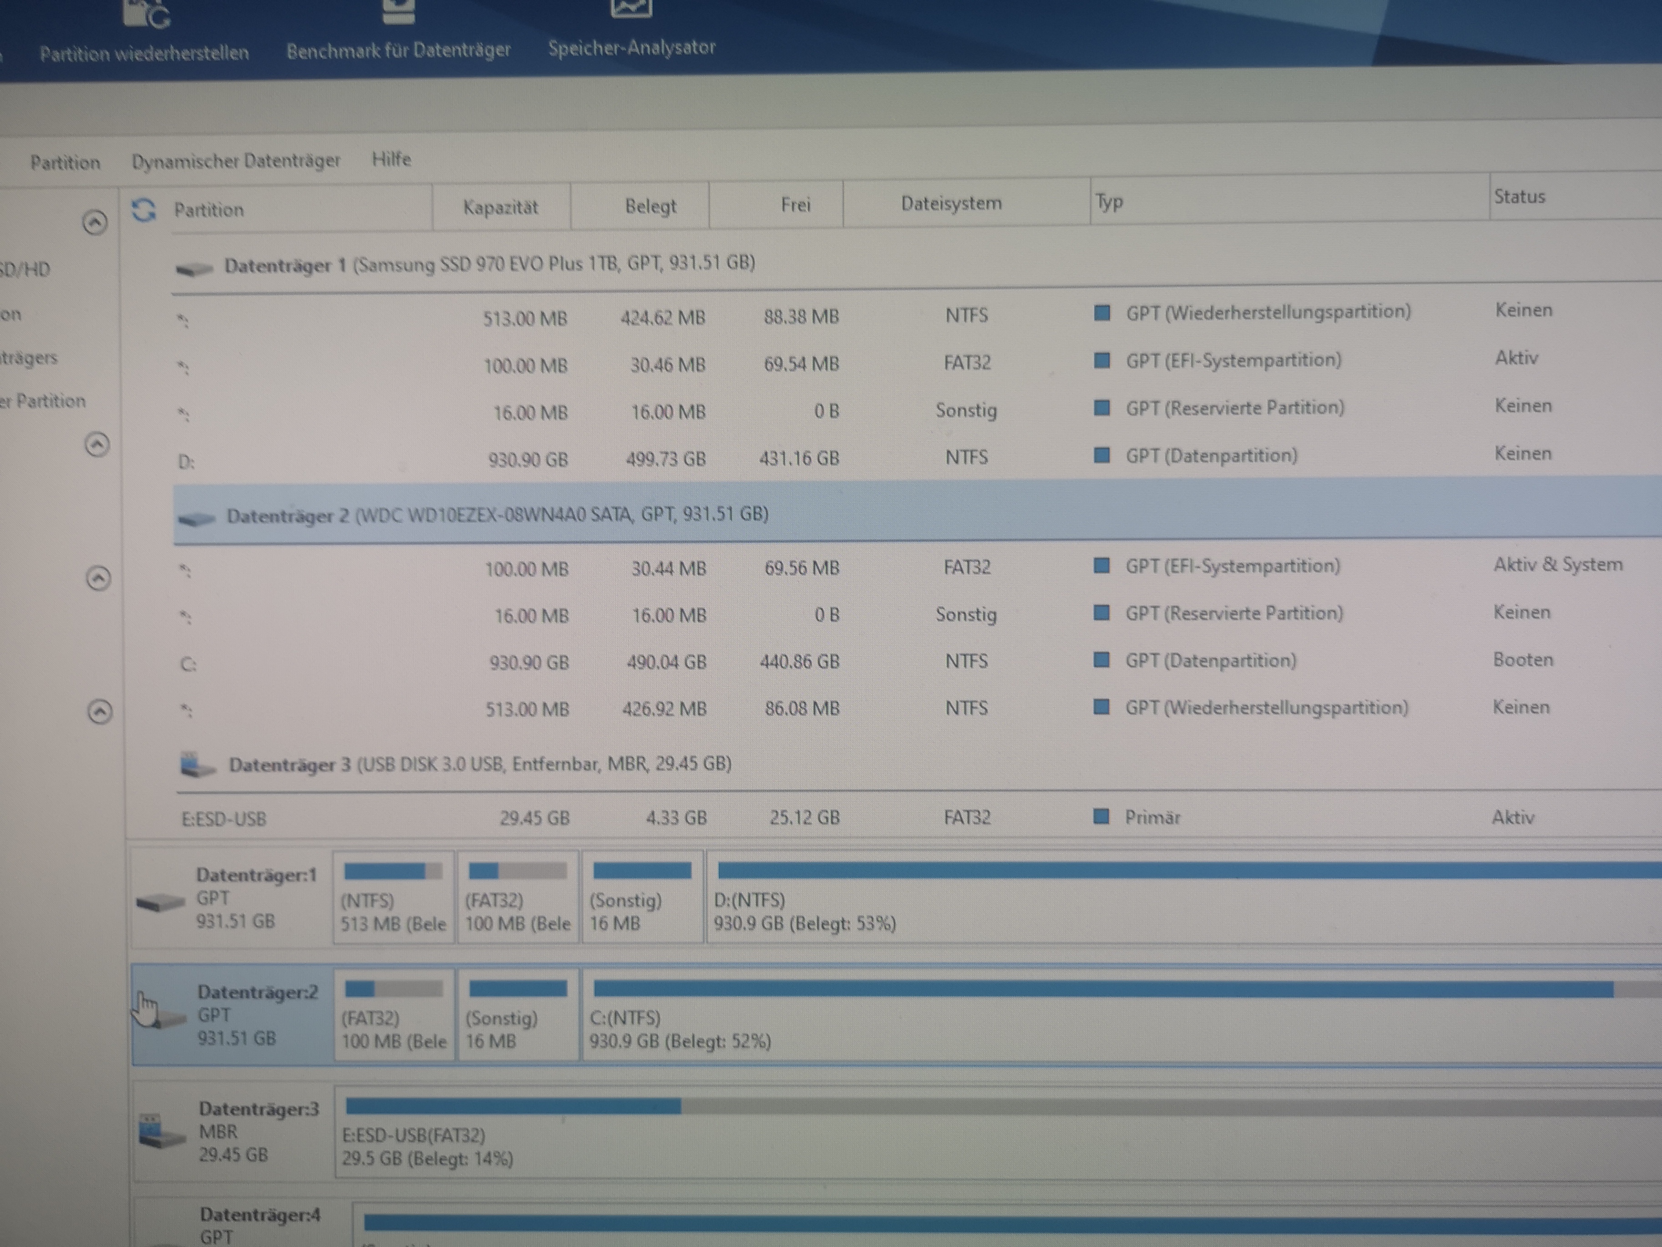This screenshot has height=1247, width=1662.
Task: Open the Dynamischer Datenträger menu
Action: tap(236, 161)
